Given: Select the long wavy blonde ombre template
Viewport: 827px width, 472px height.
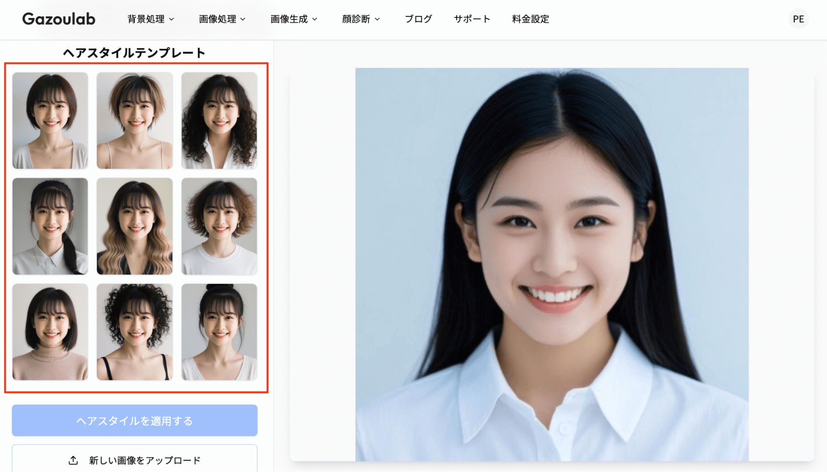Looking at the screenshot, I should (x=134, y=226).
